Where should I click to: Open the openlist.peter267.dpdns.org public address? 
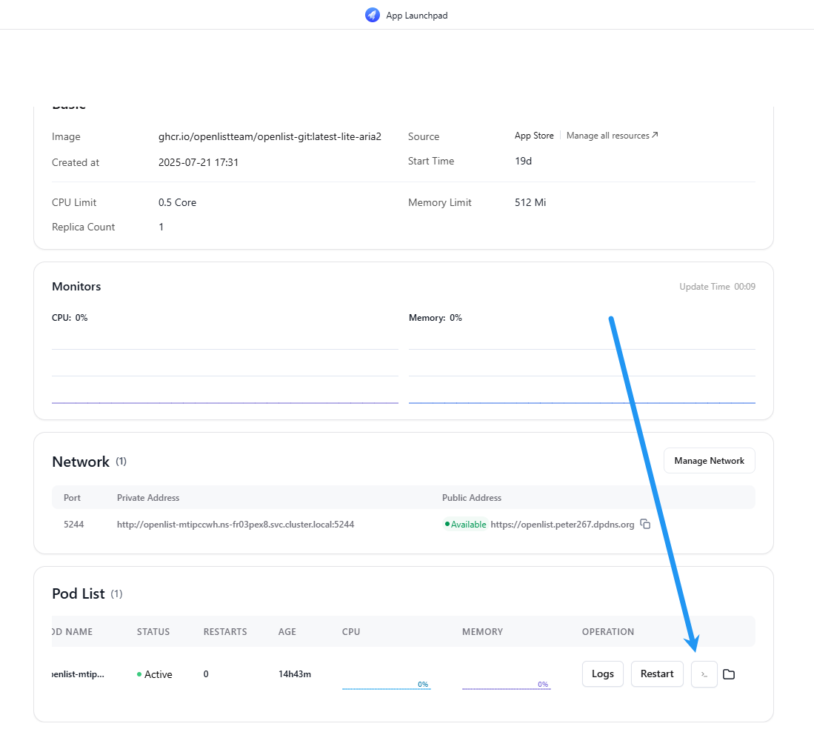pyautogui.click(x=562, y=525)
